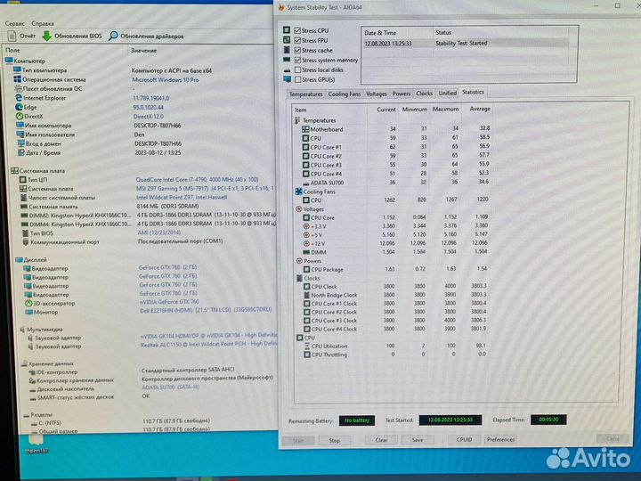Open the Cooling Fans tab
The height and width of the screenshot is (481, 641).
pyautogui.click(x=345, y=94)
